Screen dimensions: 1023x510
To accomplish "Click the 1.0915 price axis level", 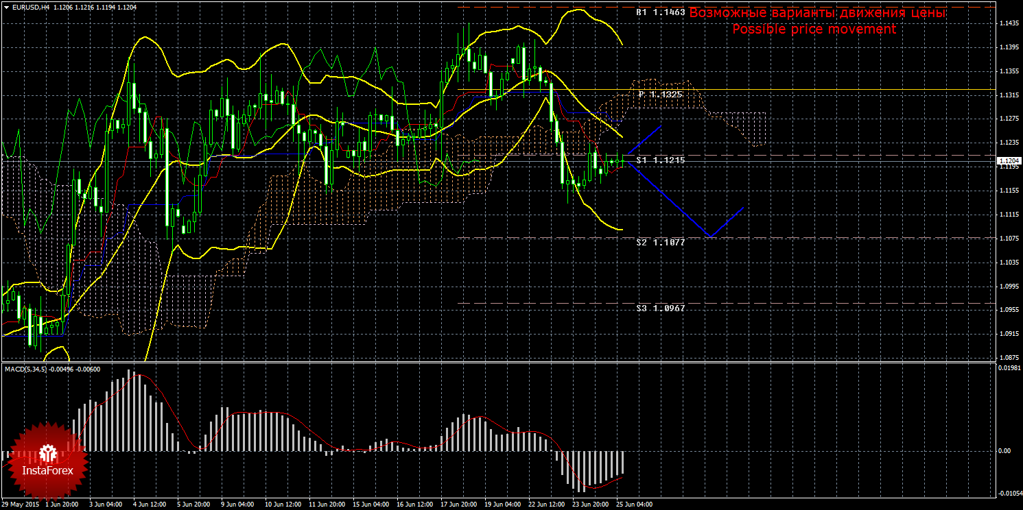I will coord(1008,334).
